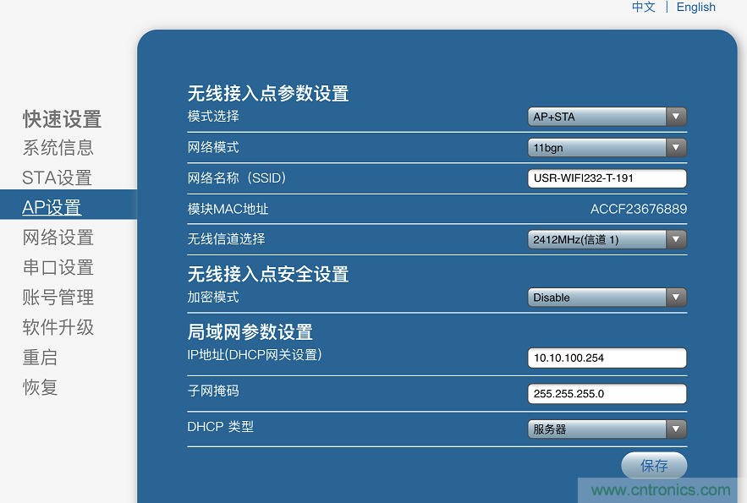
Task: Switch interface language to English
Action: 695,7
